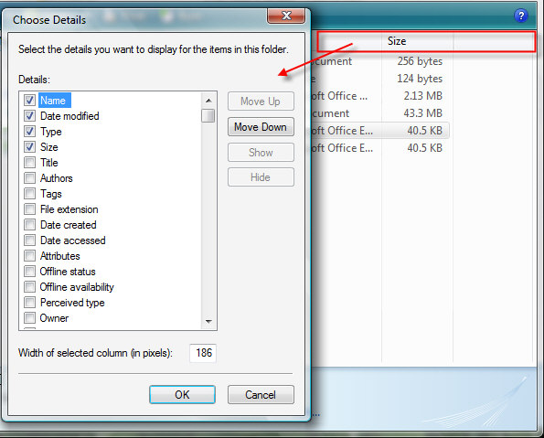This screenshot has width=544, height=438.
Task: Enable the Owner detail checkbox
Action: tap(30, 318)
